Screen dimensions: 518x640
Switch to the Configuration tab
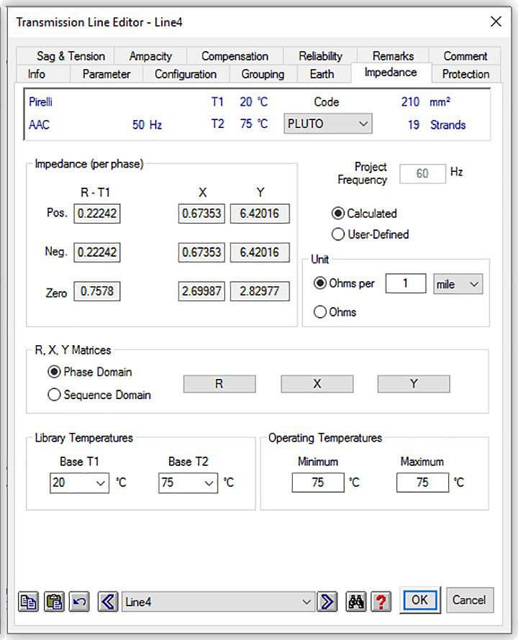point(186,74)
